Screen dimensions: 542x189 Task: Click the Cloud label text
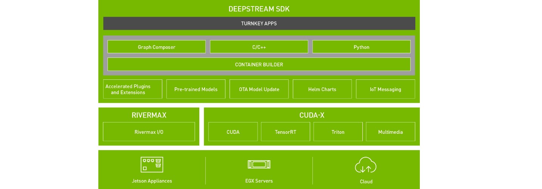366,182
